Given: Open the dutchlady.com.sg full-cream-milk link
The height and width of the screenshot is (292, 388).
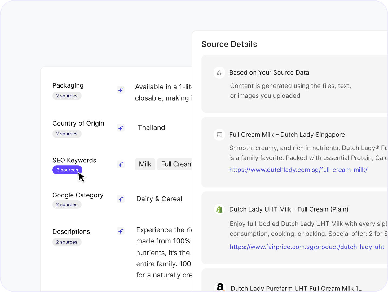Looking at the screenshot, I should [x=298, y=170].
